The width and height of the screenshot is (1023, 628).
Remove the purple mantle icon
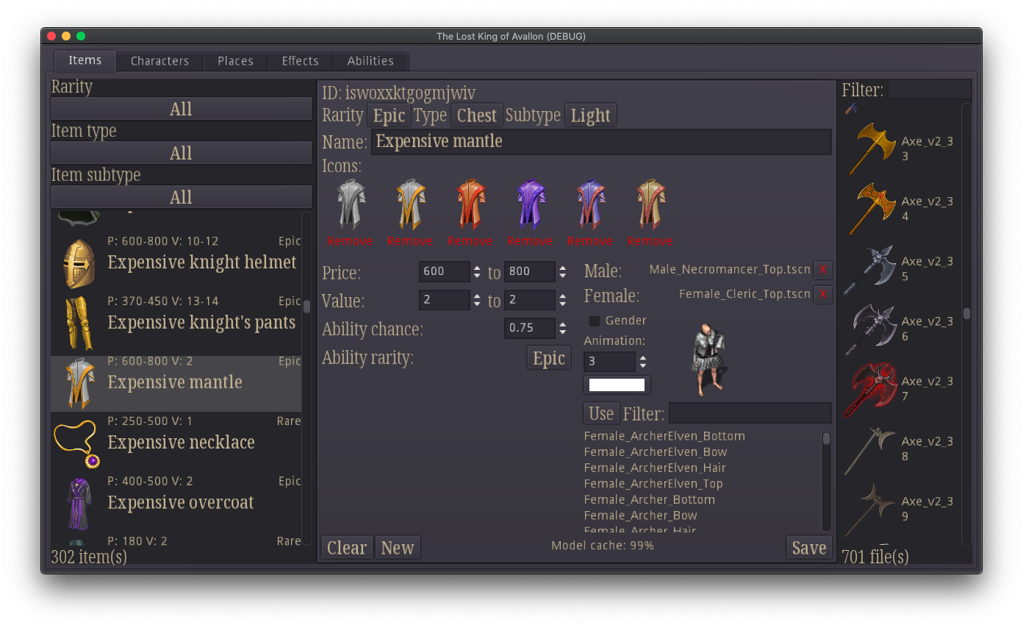pos(530,241)
